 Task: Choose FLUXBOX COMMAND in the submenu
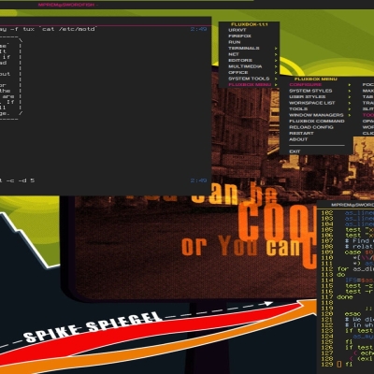click(x=317, y=122)
